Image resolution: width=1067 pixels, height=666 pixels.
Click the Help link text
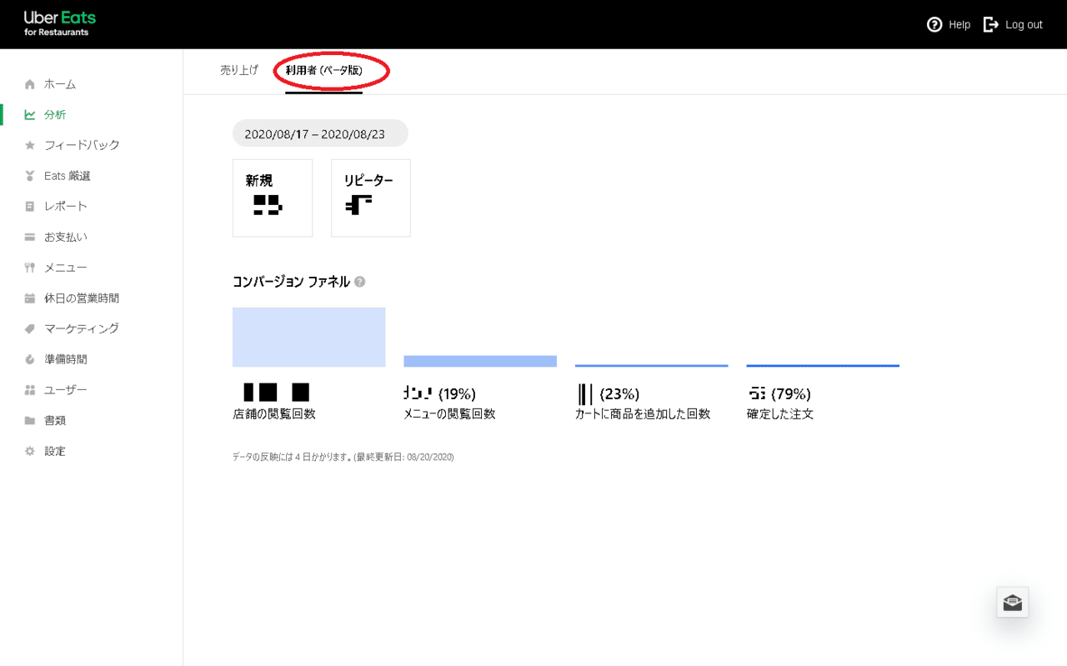click(x=959, y=25)
